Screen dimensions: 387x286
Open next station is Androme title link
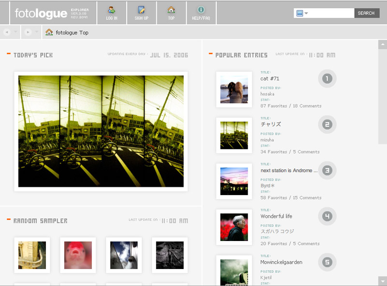tap(289, 170)
